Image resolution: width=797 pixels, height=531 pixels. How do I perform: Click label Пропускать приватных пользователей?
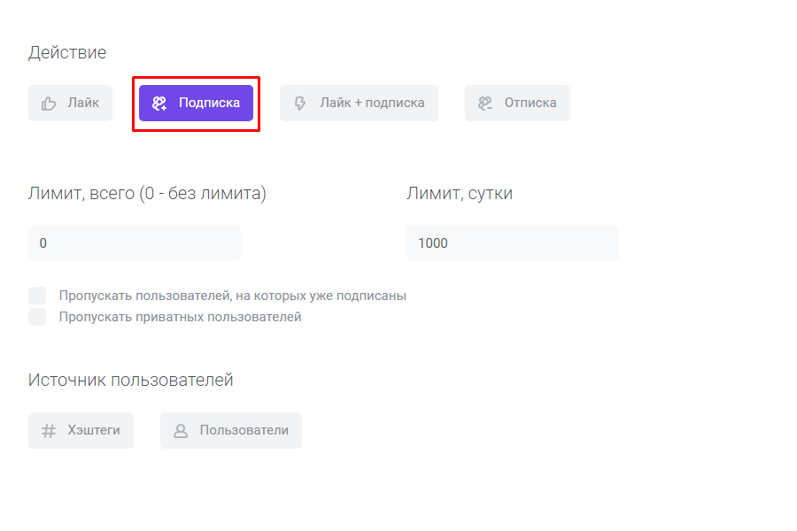tap(180, 317)
